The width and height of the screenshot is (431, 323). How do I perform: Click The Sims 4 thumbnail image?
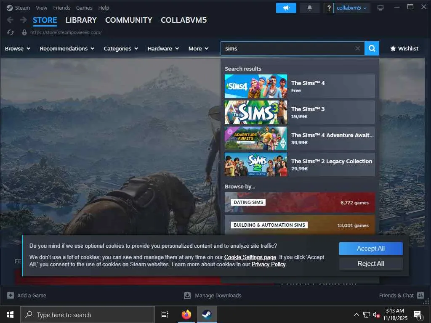[256, 86]
